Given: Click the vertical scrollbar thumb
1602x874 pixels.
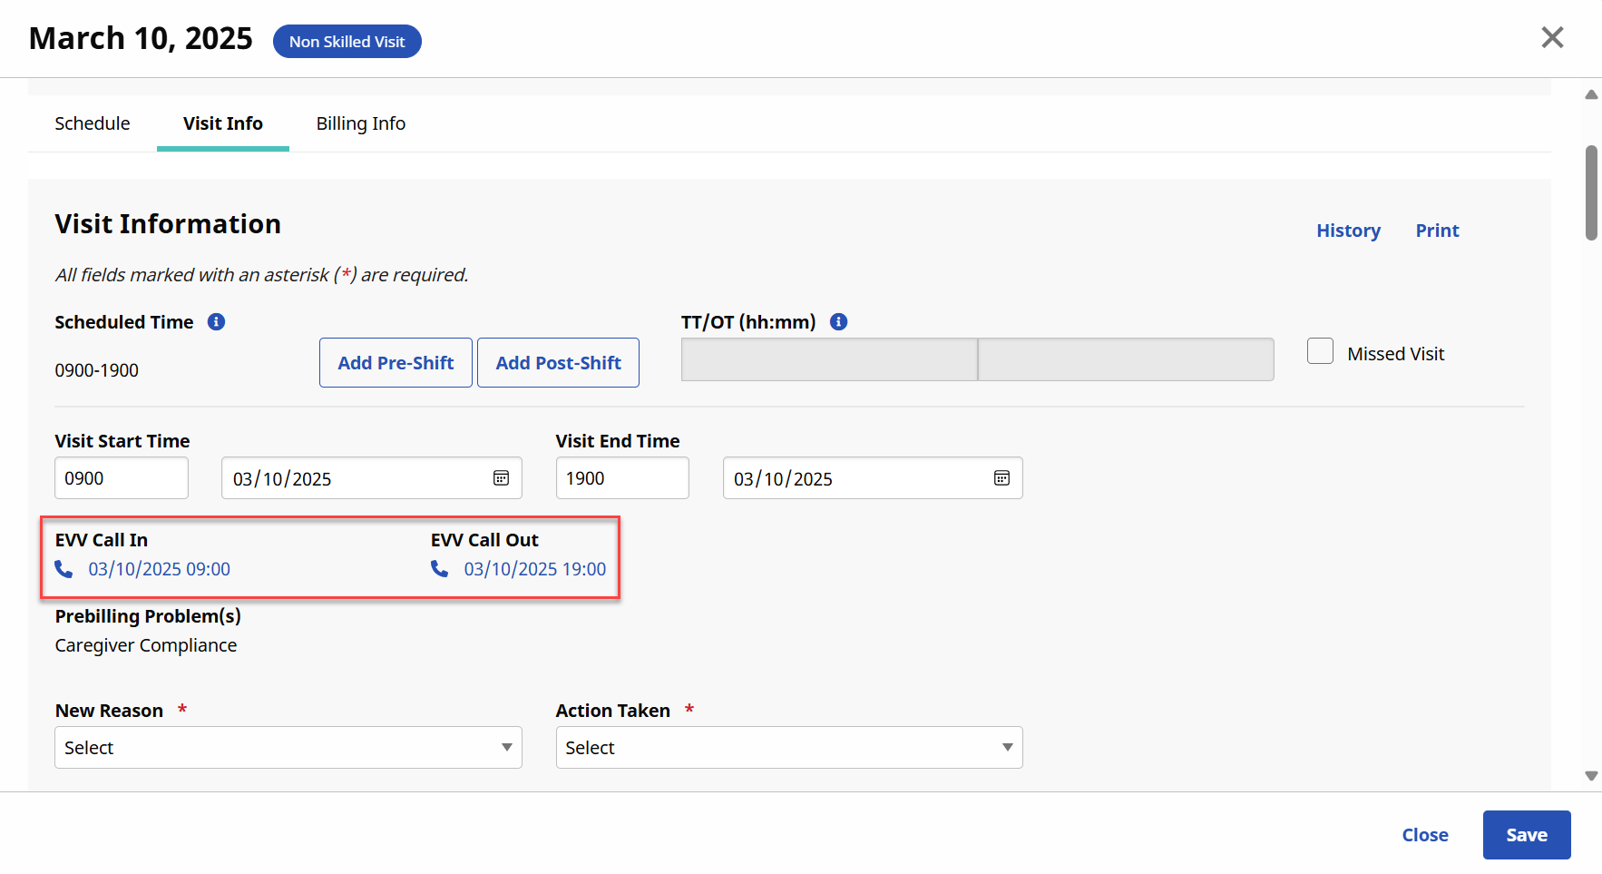Looking at the screenshot, I should tap(1591, 192).
